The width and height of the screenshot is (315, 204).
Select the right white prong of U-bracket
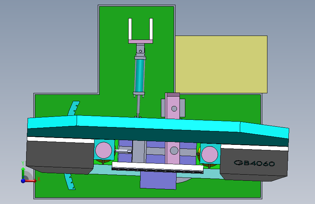151,29
